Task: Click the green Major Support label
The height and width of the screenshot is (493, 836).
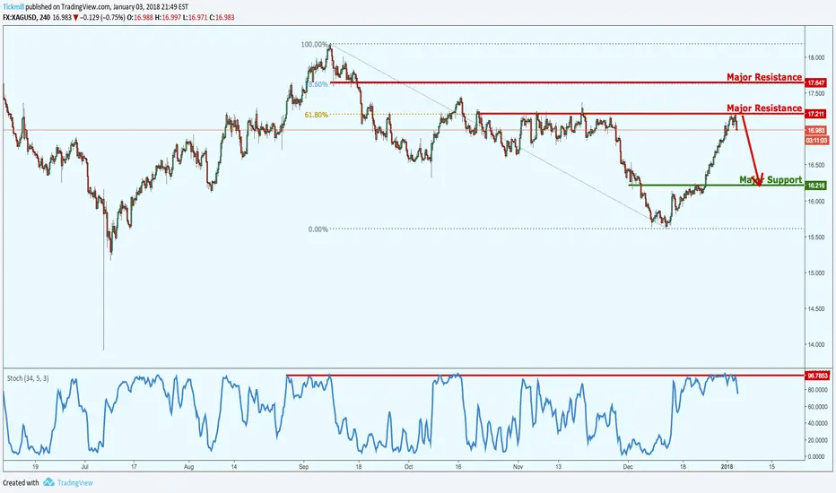Action: (771, 179)
